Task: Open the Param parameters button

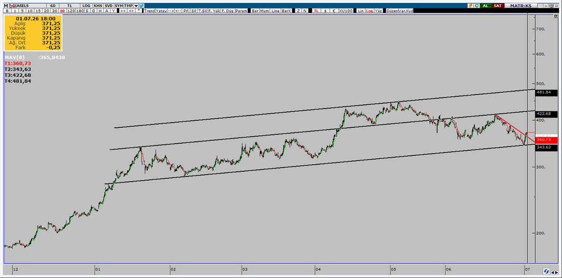Action: coord(241,11)
